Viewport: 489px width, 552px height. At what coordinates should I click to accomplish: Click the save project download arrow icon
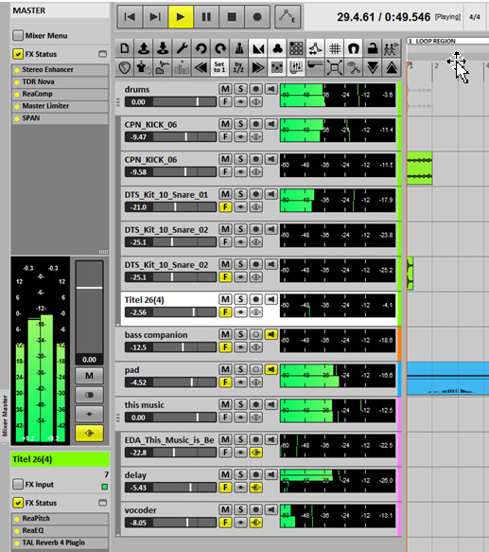click(x=163, y=48)
